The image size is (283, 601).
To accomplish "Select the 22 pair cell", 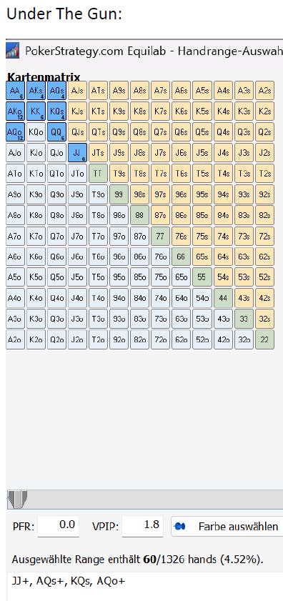I will [264, 339].
